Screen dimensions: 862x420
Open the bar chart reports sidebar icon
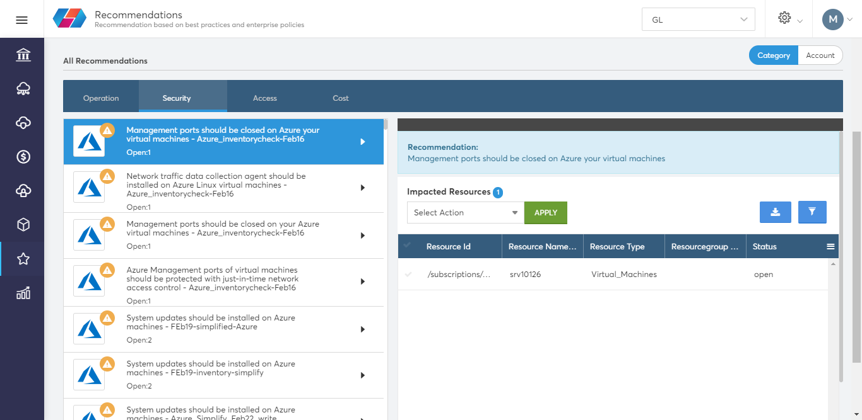coord(23,293)
